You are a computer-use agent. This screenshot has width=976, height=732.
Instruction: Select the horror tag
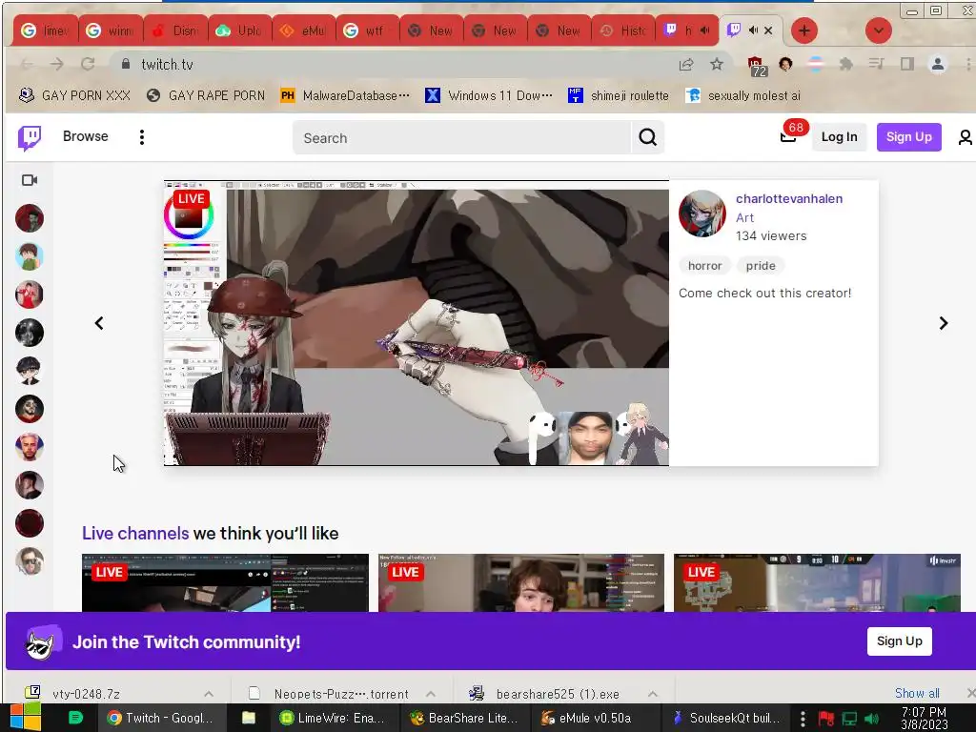(x=704, y=266)
